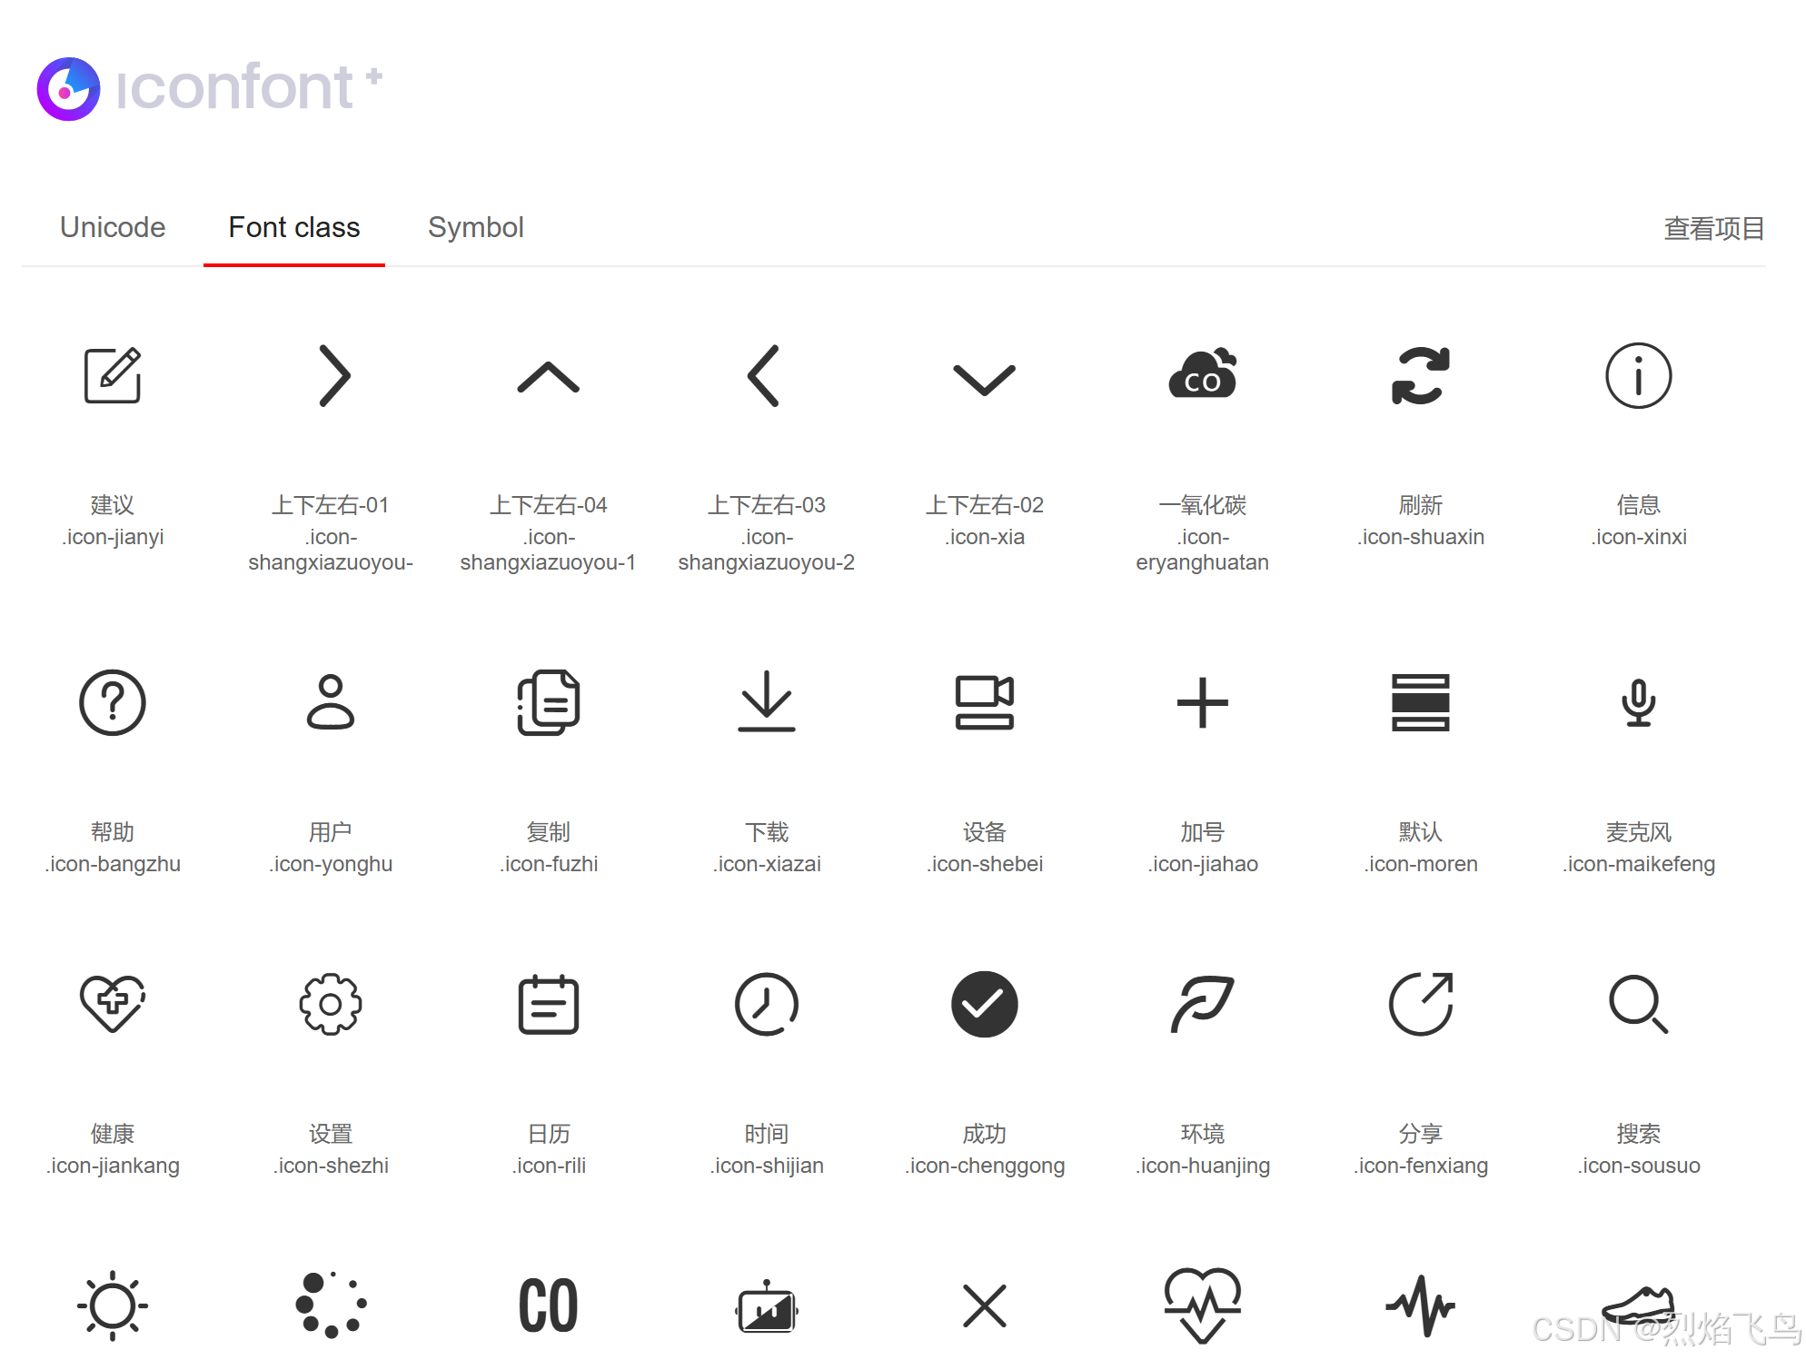Select the shezhi settings gear icon
1806x1360 pixels.
click(x=331, y=1004)
